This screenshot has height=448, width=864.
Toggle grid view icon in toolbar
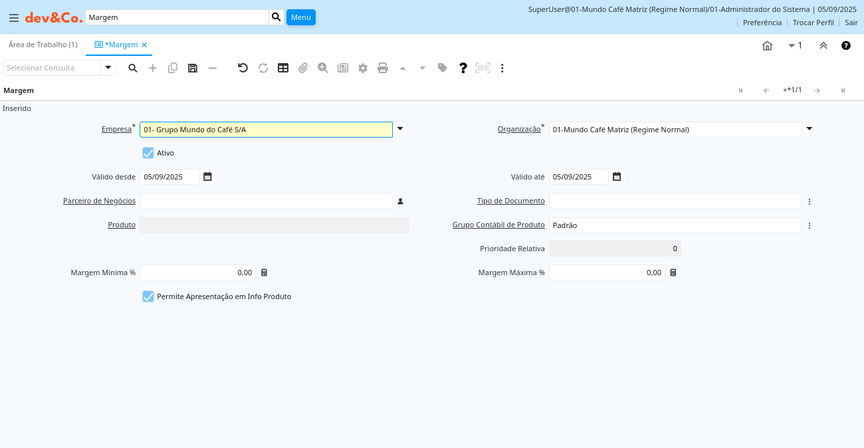[x=283, y=68]
